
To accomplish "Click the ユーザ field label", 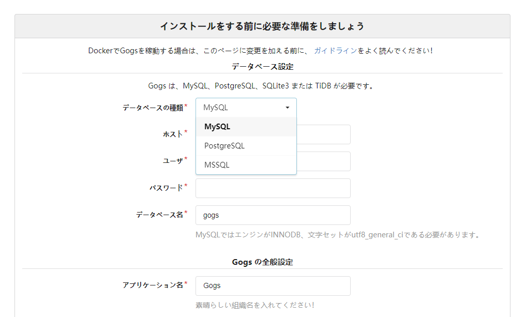I will click(173, 161).
